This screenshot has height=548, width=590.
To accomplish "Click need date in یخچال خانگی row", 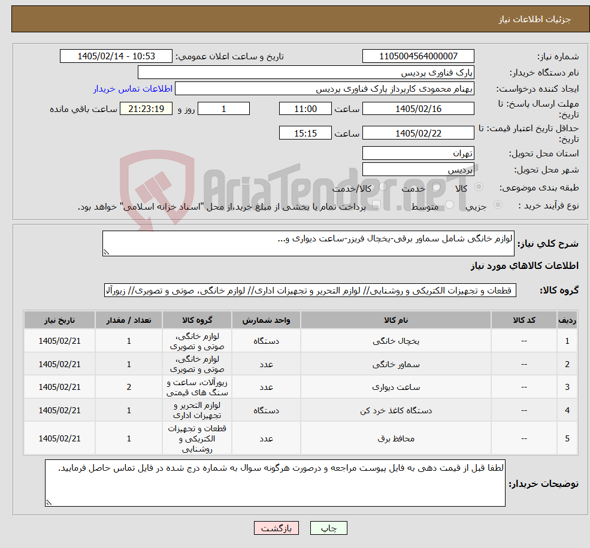I will pyautogui.click(x=59, y=341).
